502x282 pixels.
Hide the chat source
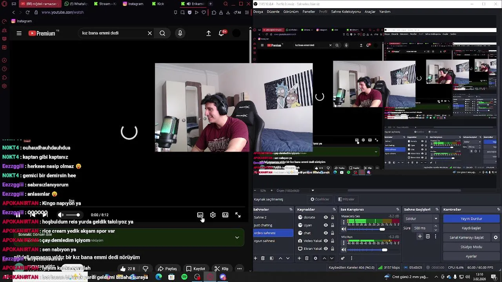(326, 233)
